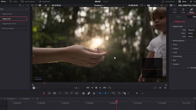Open the Effects panel tab
Image resolution: width=196 pixels, height=110 pixels.
click(3, 2)
